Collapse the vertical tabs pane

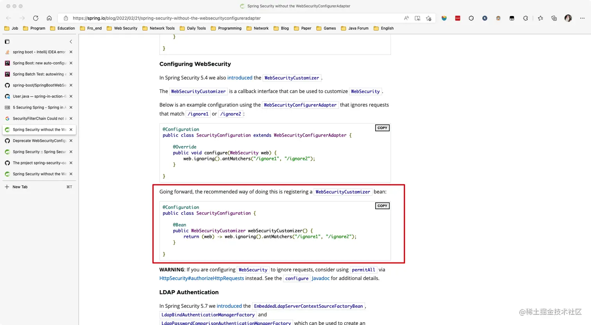pyautogui.click(x=71, y=41)
